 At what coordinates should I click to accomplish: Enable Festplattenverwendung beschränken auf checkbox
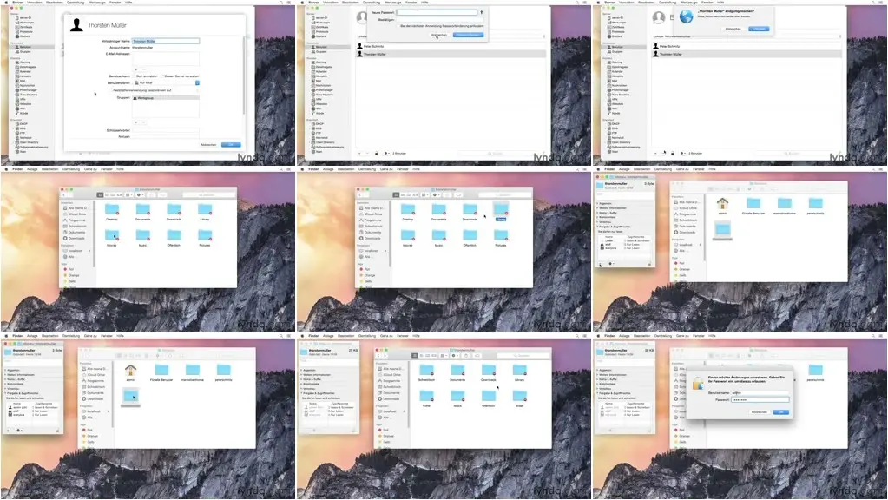point(111,90)
